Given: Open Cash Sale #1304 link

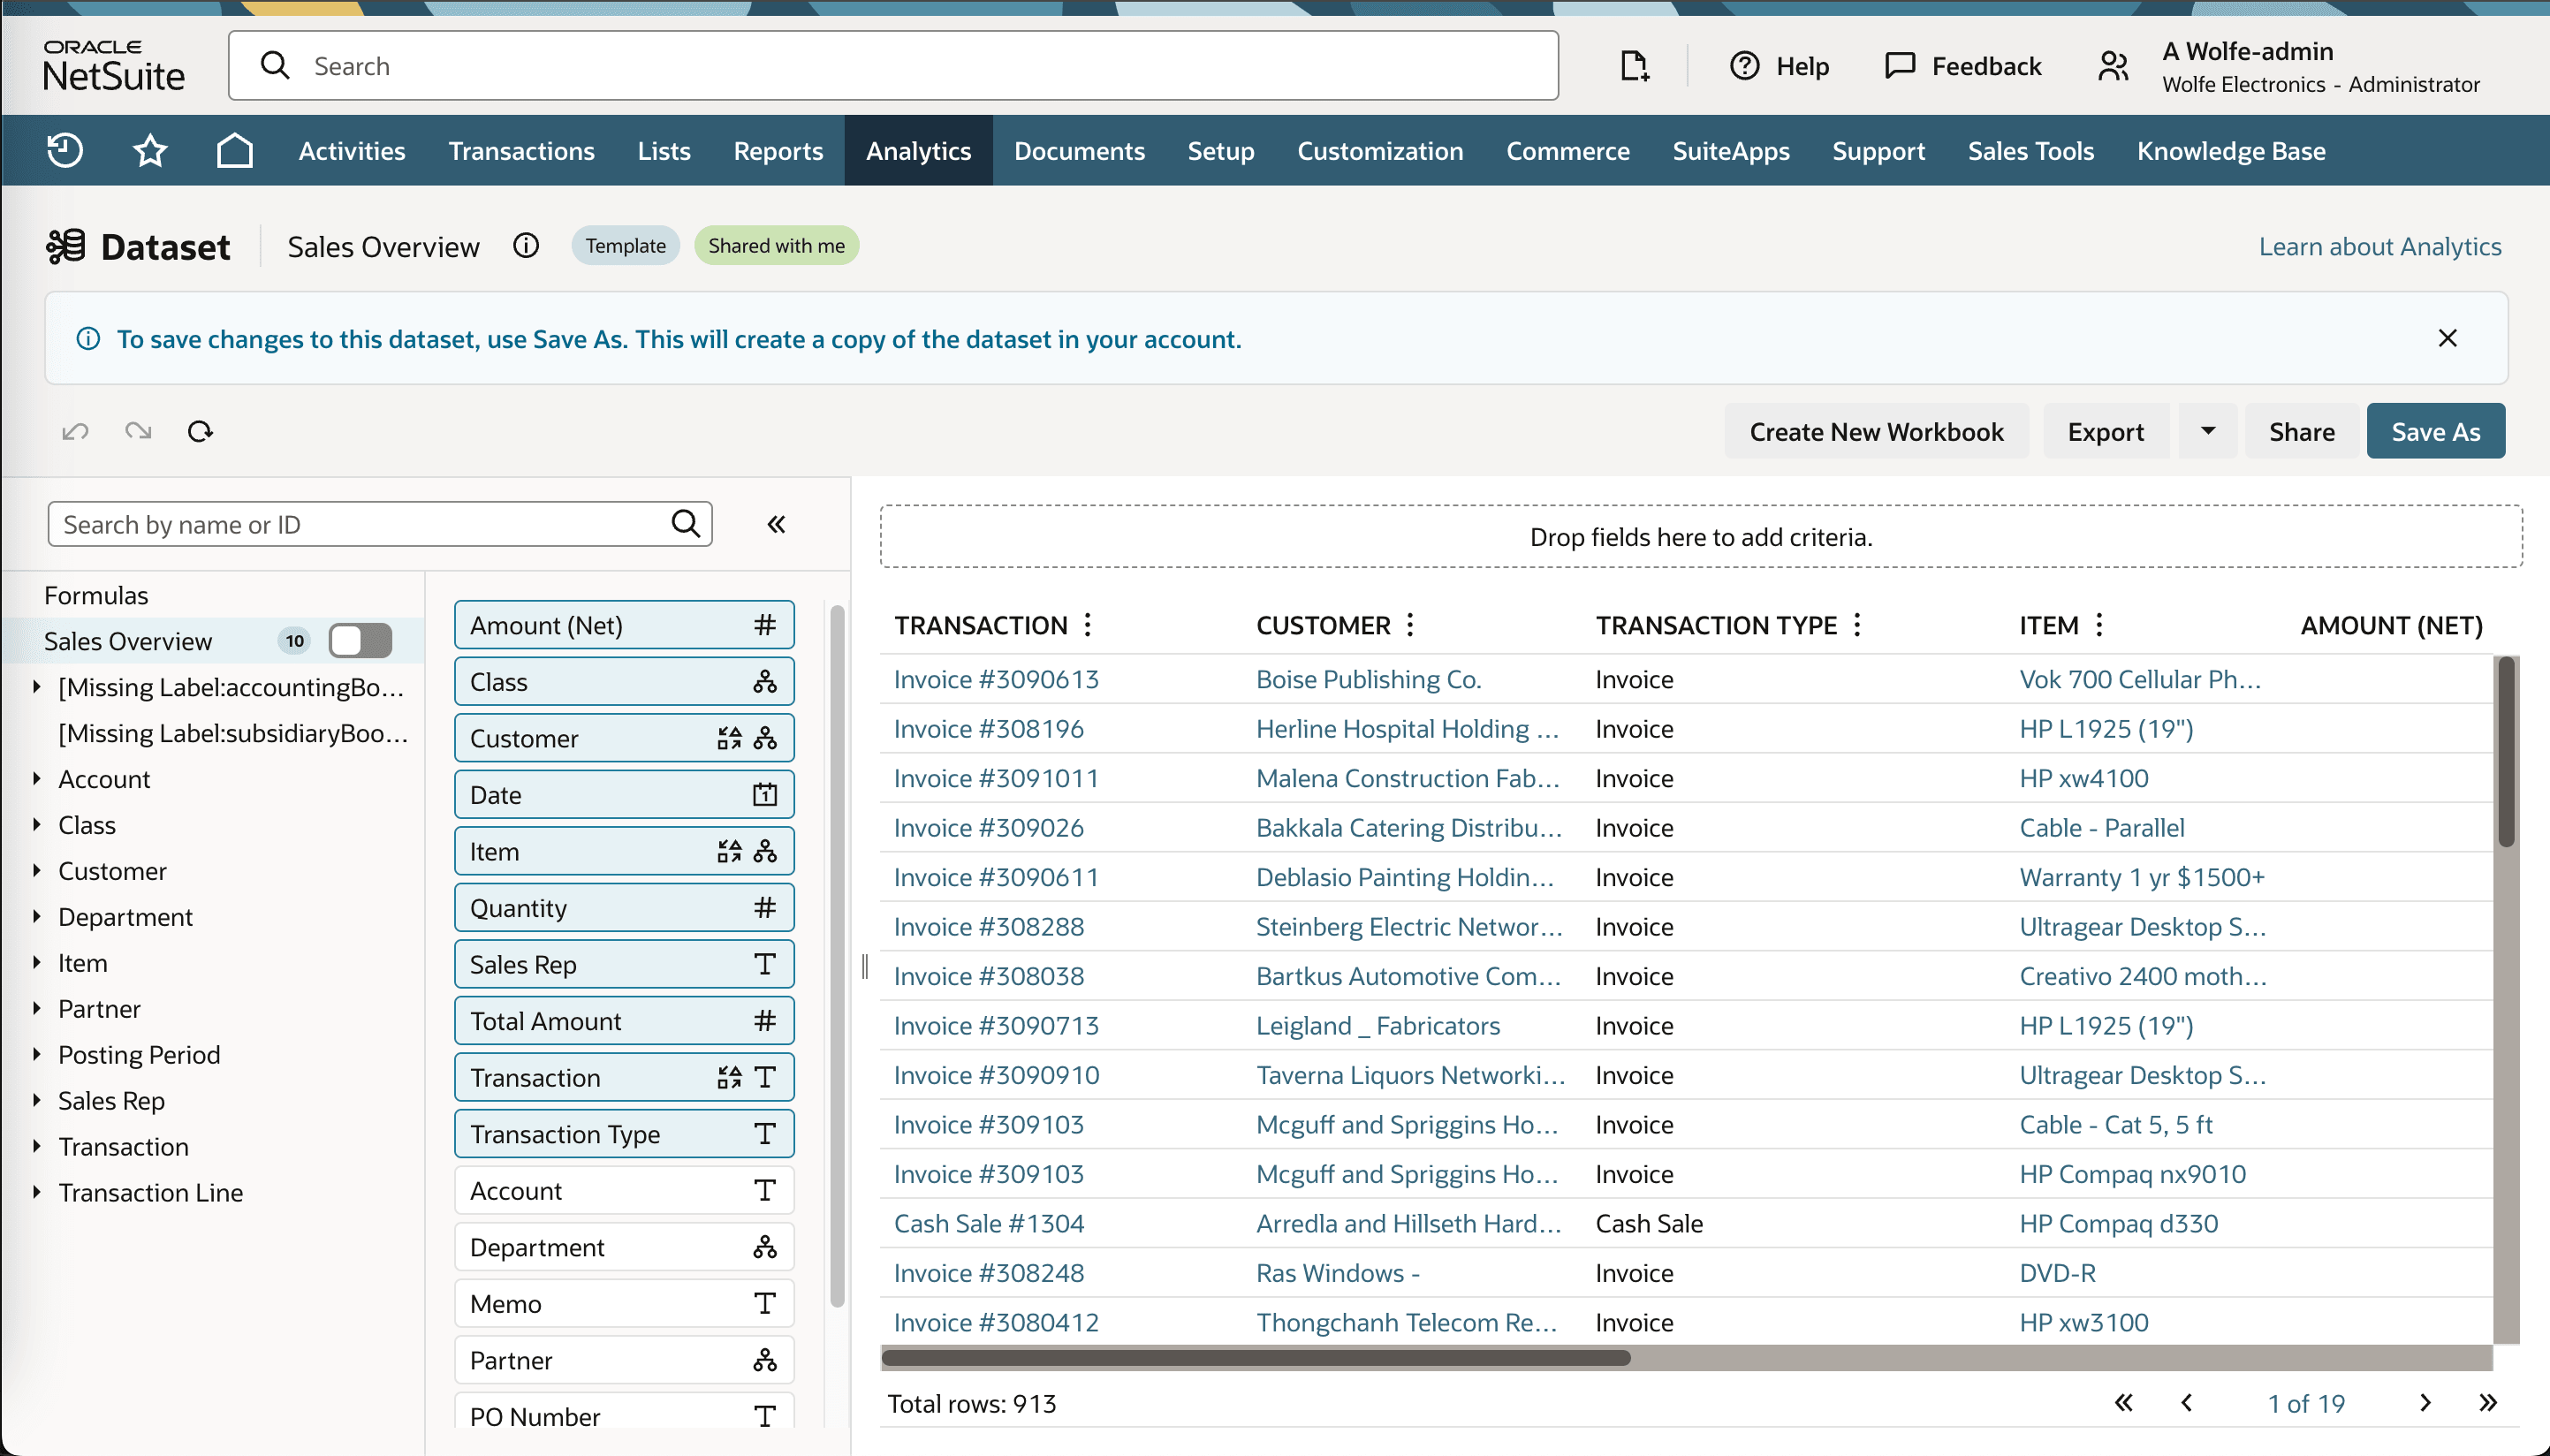Looking at the screenshot, I should pos(989,1223).
